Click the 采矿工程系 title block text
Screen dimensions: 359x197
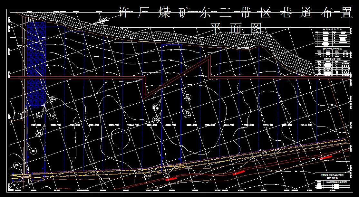point(332,178)
